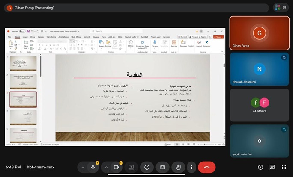Switch to the Slide Show tab
The image size is (293, 177).
tap(76, 37)
